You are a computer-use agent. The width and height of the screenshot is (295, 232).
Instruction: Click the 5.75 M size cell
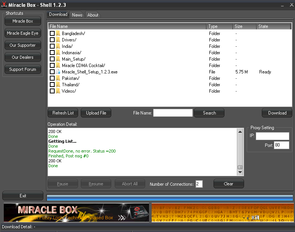coord(241,72)
